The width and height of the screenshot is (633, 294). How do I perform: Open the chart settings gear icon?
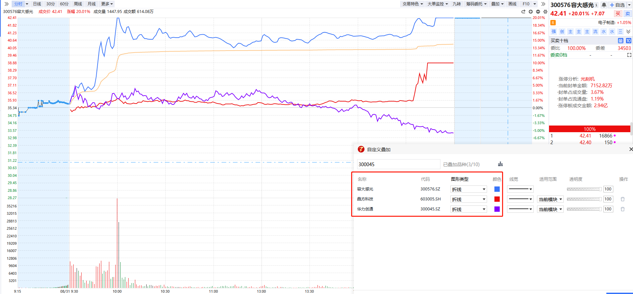545,12
